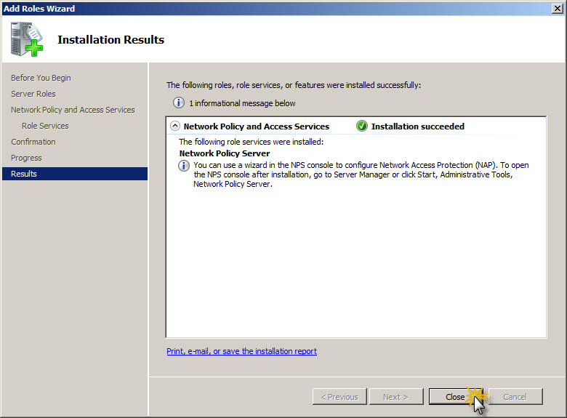Viewport: 567px width, 418px height.
Task: Close the Add Roles Wizard window
Action: 558,8
